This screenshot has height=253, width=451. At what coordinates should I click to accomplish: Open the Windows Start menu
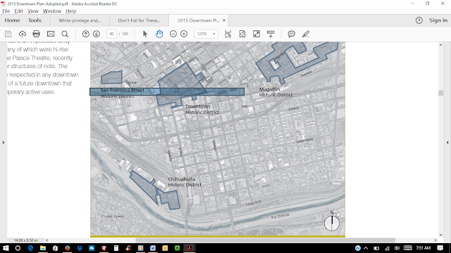coord(6,248)
